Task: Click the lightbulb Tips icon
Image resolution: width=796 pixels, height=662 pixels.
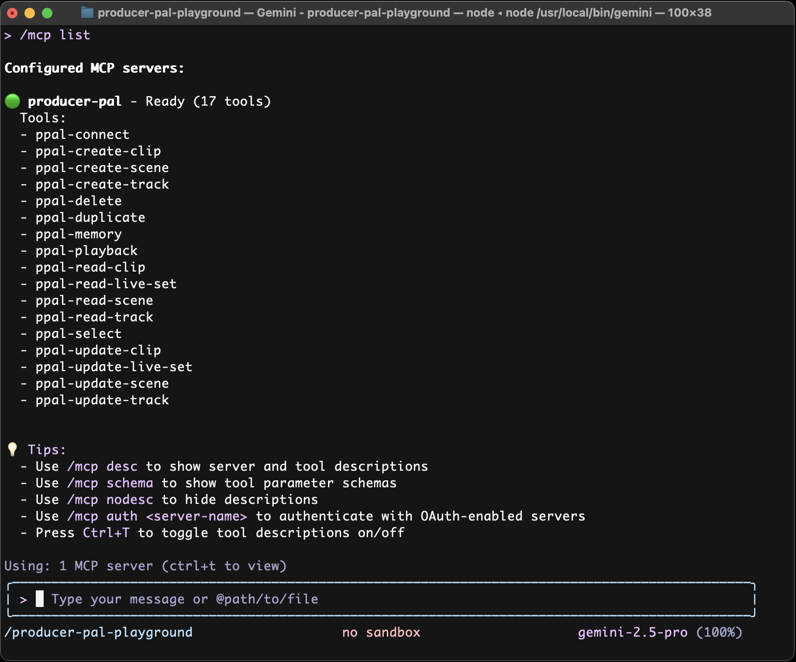Action: pyautogui.click(x=12, y=449)
